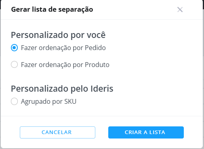Click the Personalizado por você heading
The image size is (204, 149).
click(58, 35)
